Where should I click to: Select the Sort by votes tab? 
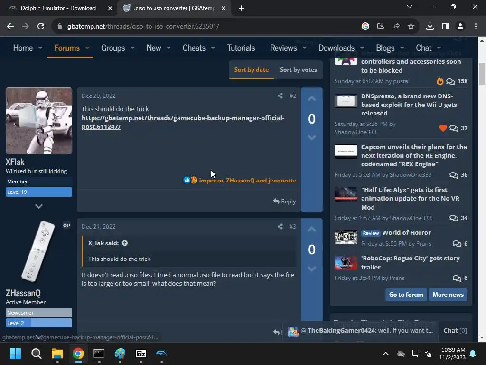point(299,70)
